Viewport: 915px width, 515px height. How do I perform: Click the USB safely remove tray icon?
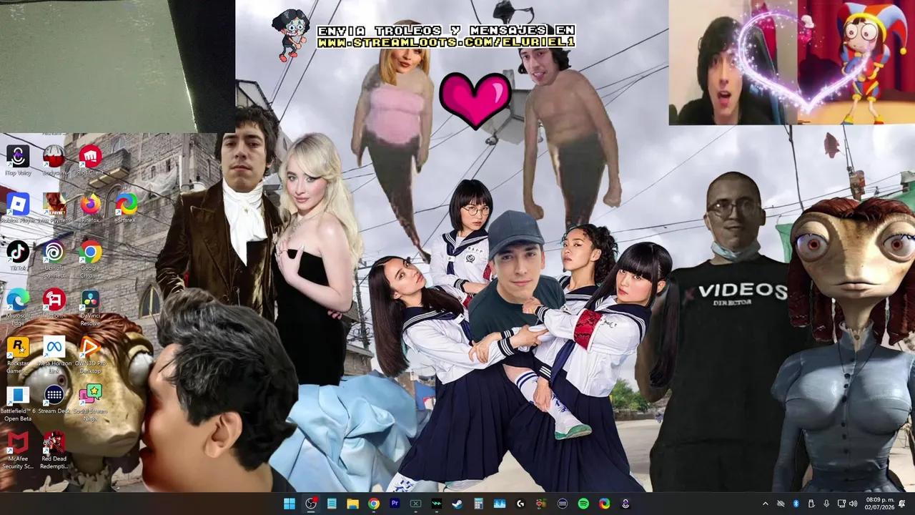pyautogui.click(x=811, y=504)
